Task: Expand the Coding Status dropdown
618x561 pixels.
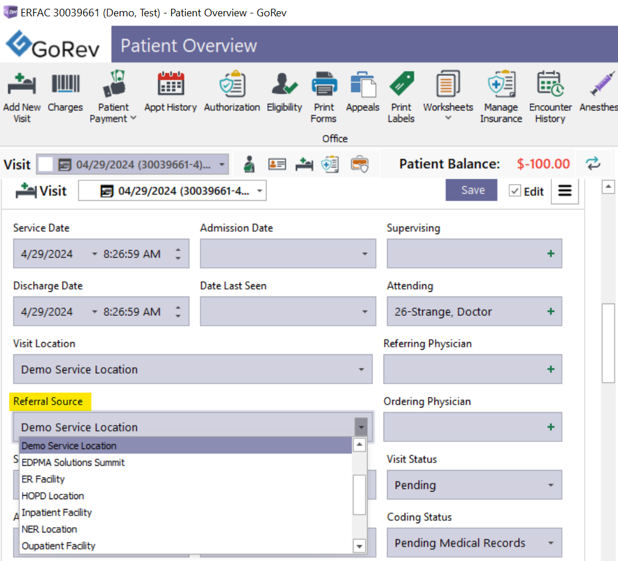Action: tap(551, 543)
